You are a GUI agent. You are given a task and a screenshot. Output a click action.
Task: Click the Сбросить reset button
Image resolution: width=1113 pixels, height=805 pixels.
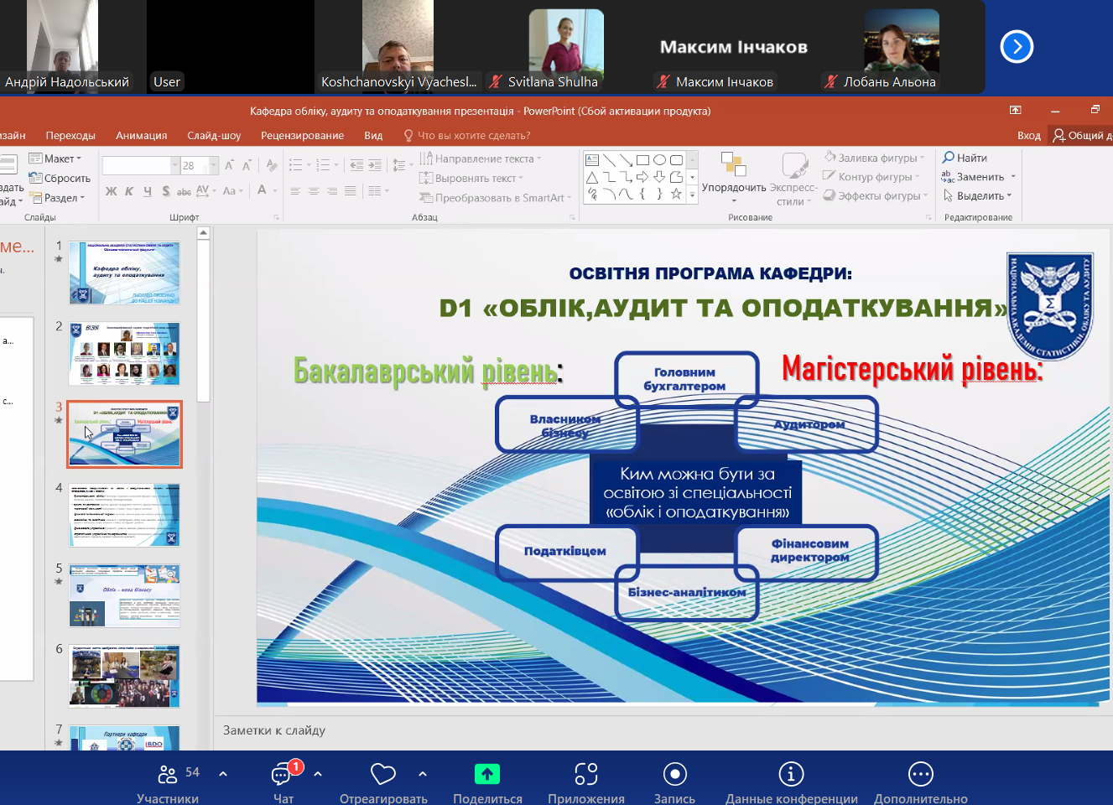60,178
